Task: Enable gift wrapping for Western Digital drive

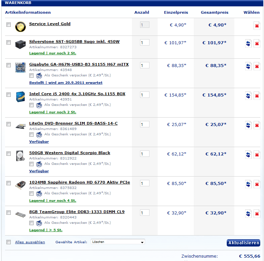Action: (x=31, y=164)
